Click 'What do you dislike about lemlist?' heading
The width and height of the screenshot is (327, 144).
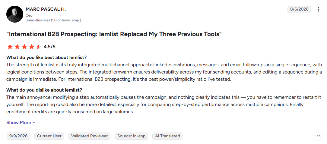pos(44,90)
